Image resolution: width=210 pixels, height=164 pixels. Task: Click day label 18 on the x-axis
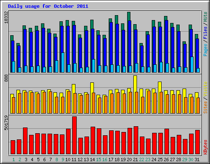(x=117, y=159)
